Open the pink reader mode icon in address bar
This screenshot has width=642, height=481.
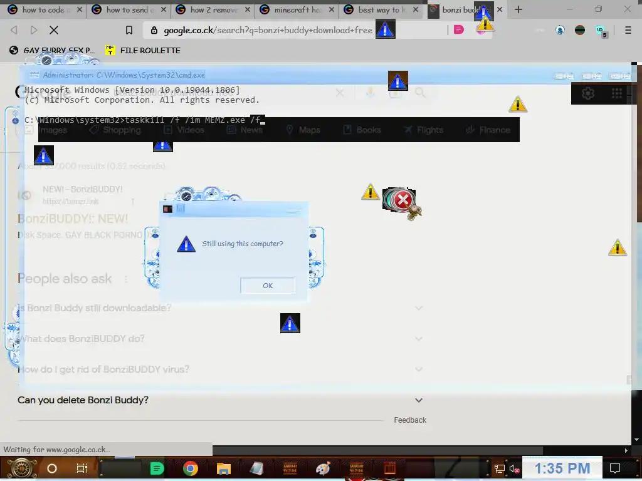pos(458,30)
